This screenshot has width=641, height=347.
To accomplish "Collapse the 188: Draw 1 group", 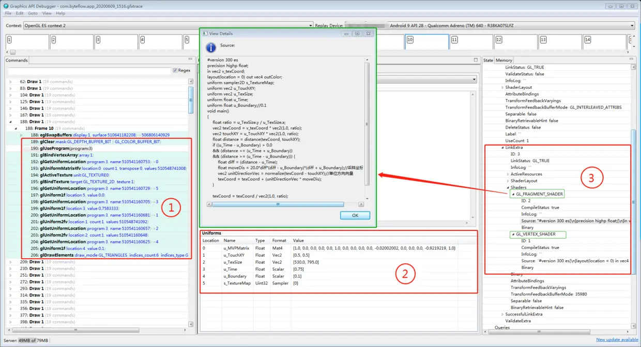I will 10,122.
